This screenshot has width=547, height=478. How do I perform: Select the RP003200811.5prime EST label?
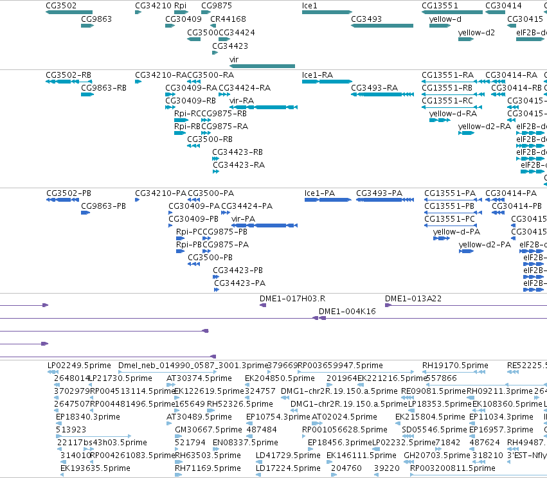453,468
